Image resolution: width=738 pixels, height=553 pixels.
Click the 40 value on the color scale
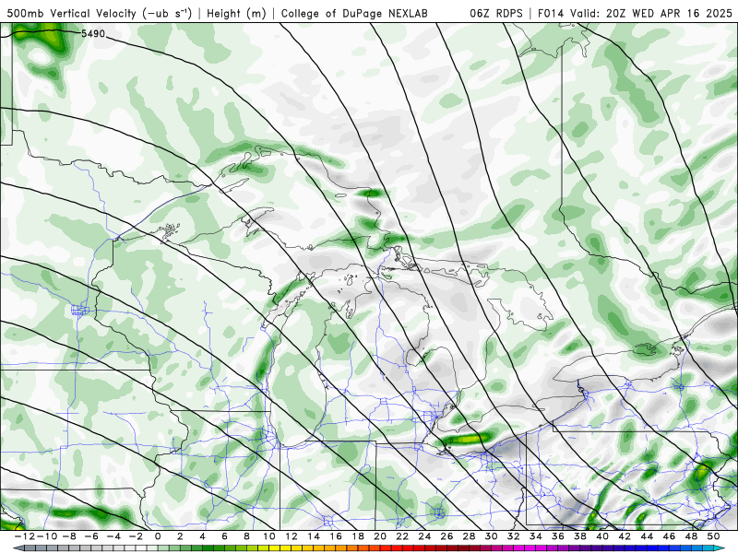click(602, 536)
